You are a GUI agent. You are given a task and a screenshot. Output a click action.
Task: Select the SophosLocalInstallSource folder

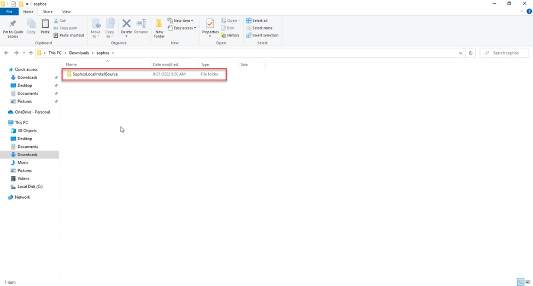[144, 74]
